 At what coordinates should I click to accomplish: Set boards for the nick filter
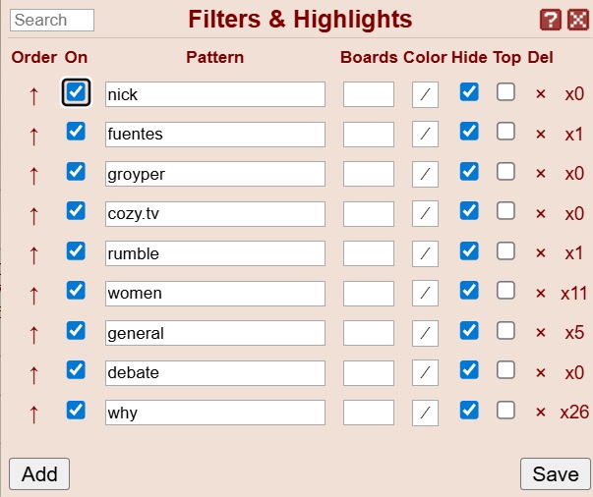pos(369,94)
